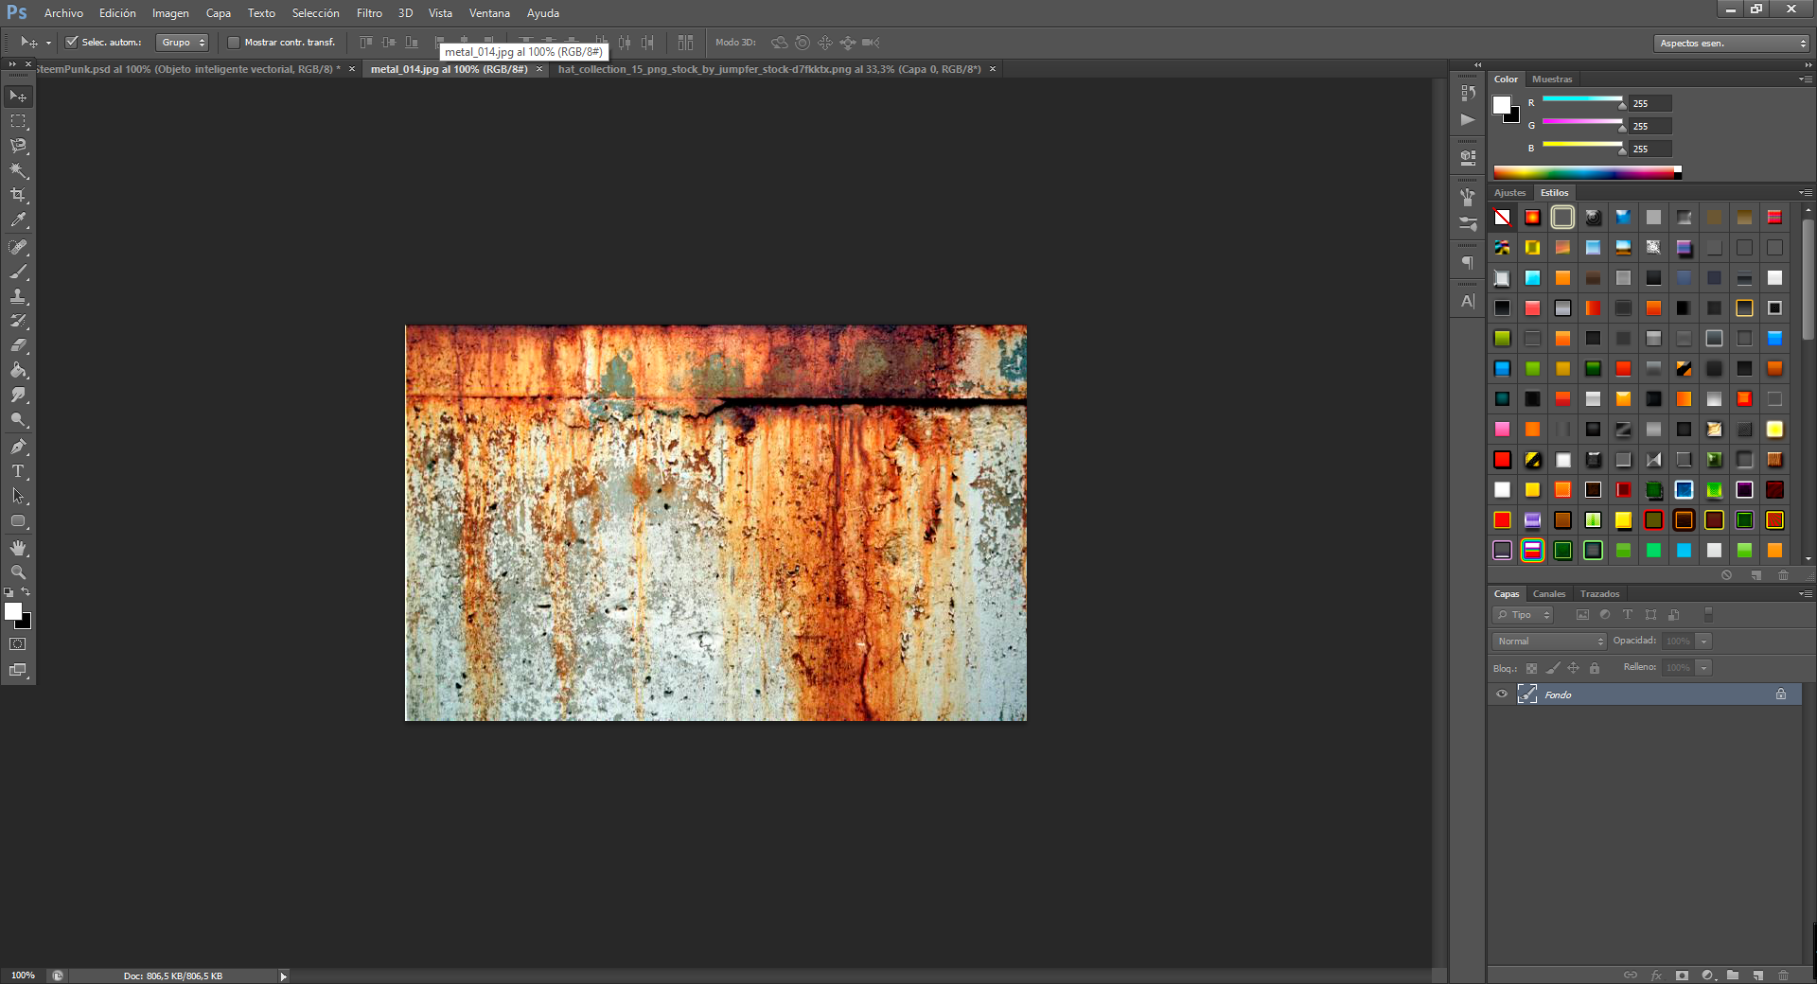The width and height of the screenshot is (1817, 984).
Task: Select the Magic Wand tool
Action: 18,170
